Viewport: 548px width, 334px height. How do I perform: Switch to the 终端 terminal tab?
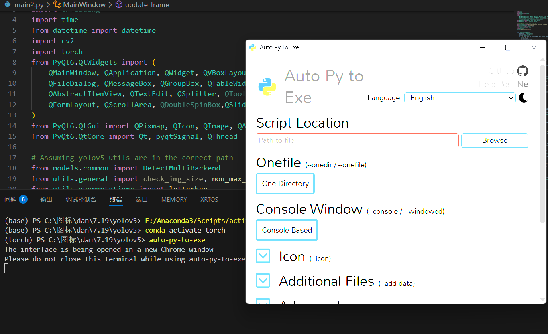116,199
